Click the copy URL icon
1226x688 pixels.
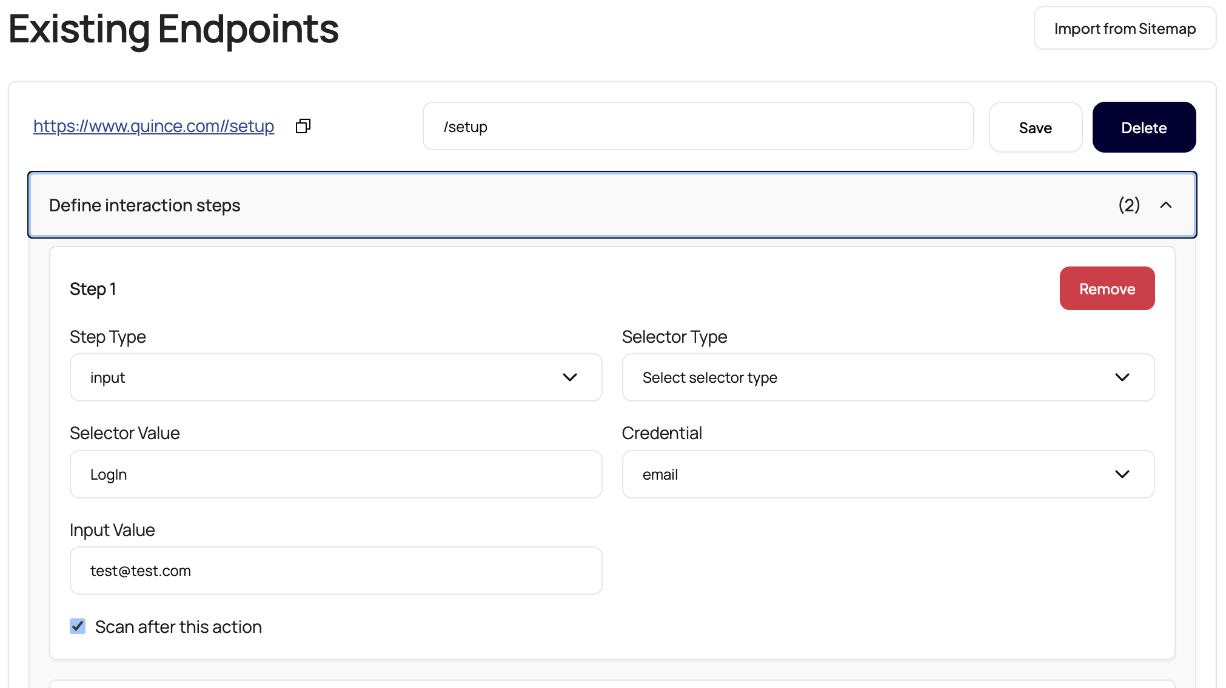[303, 126]
